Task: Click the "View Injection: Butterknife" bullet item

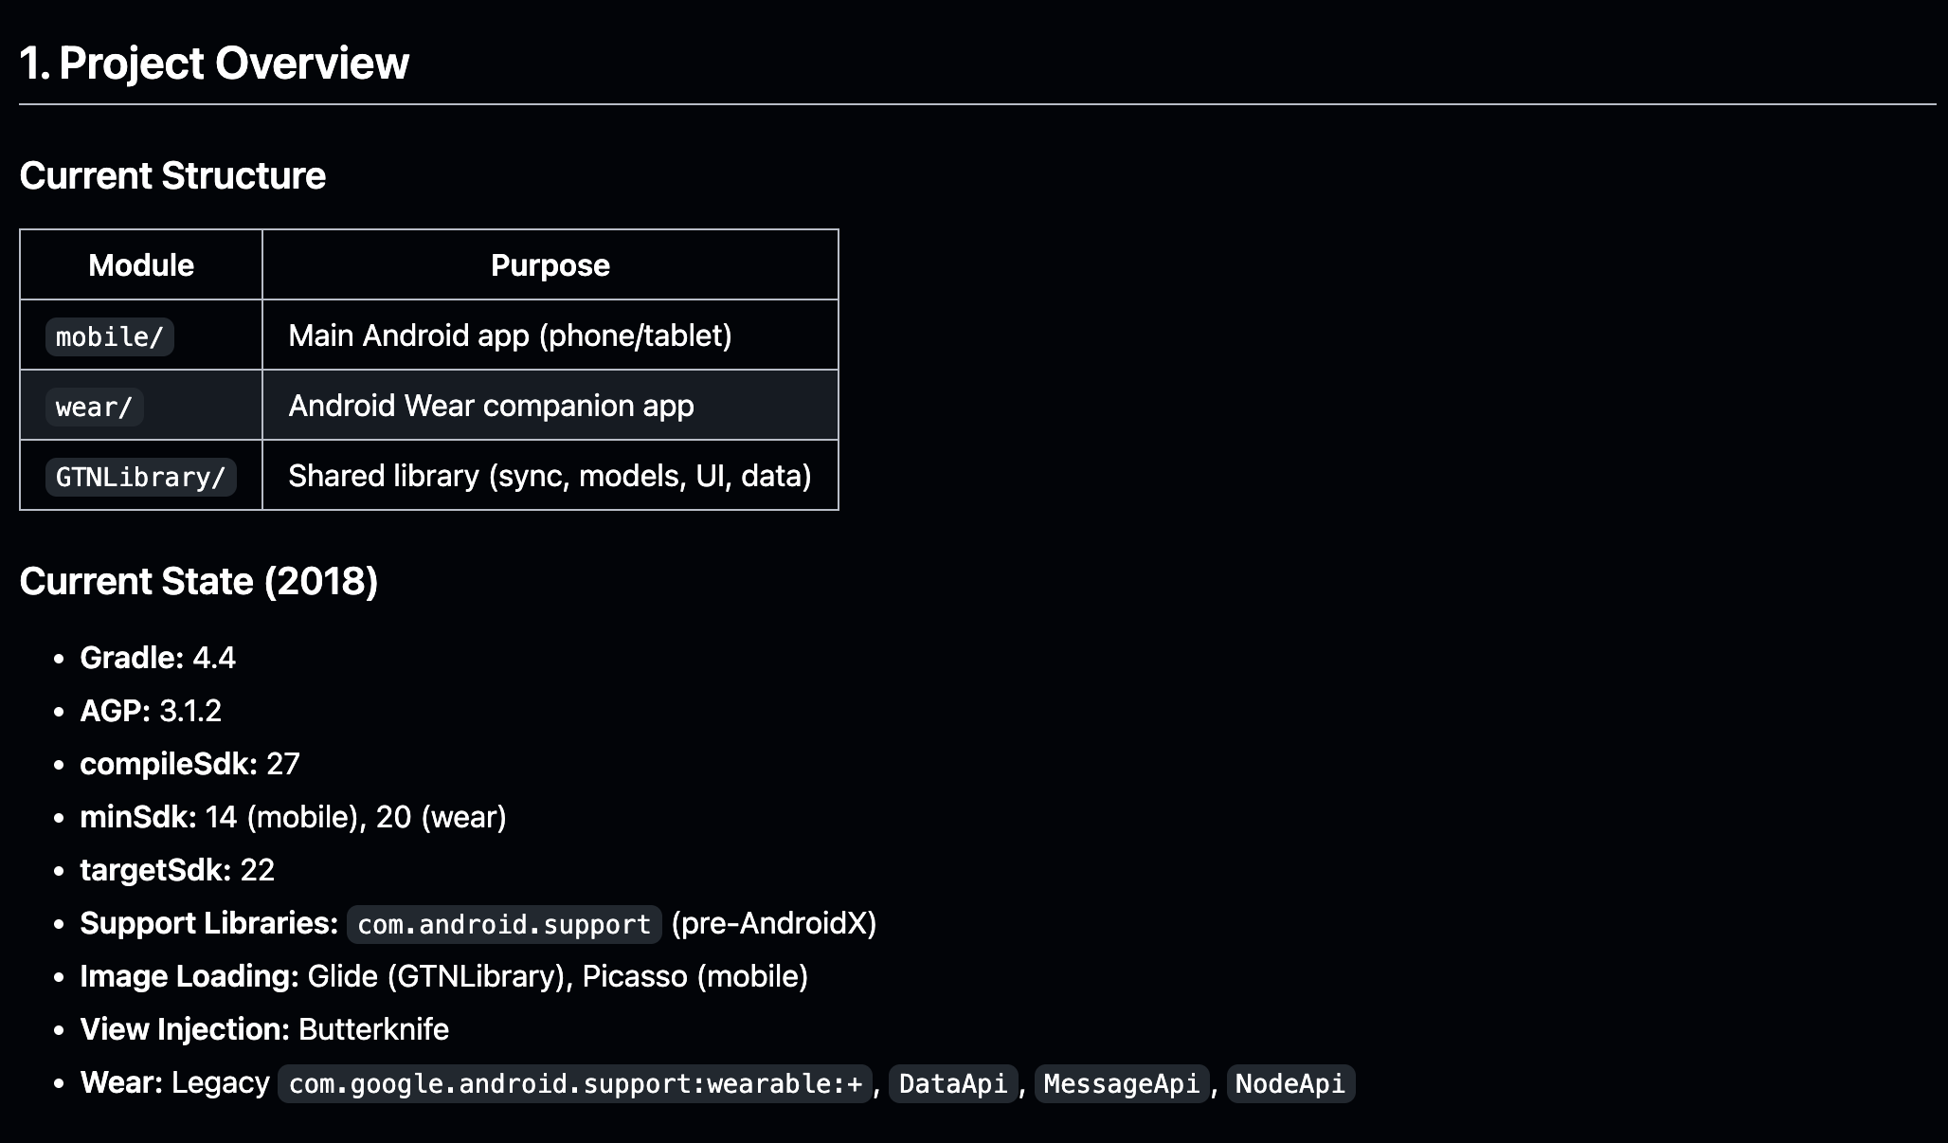Action: [x=264, y=1029]
